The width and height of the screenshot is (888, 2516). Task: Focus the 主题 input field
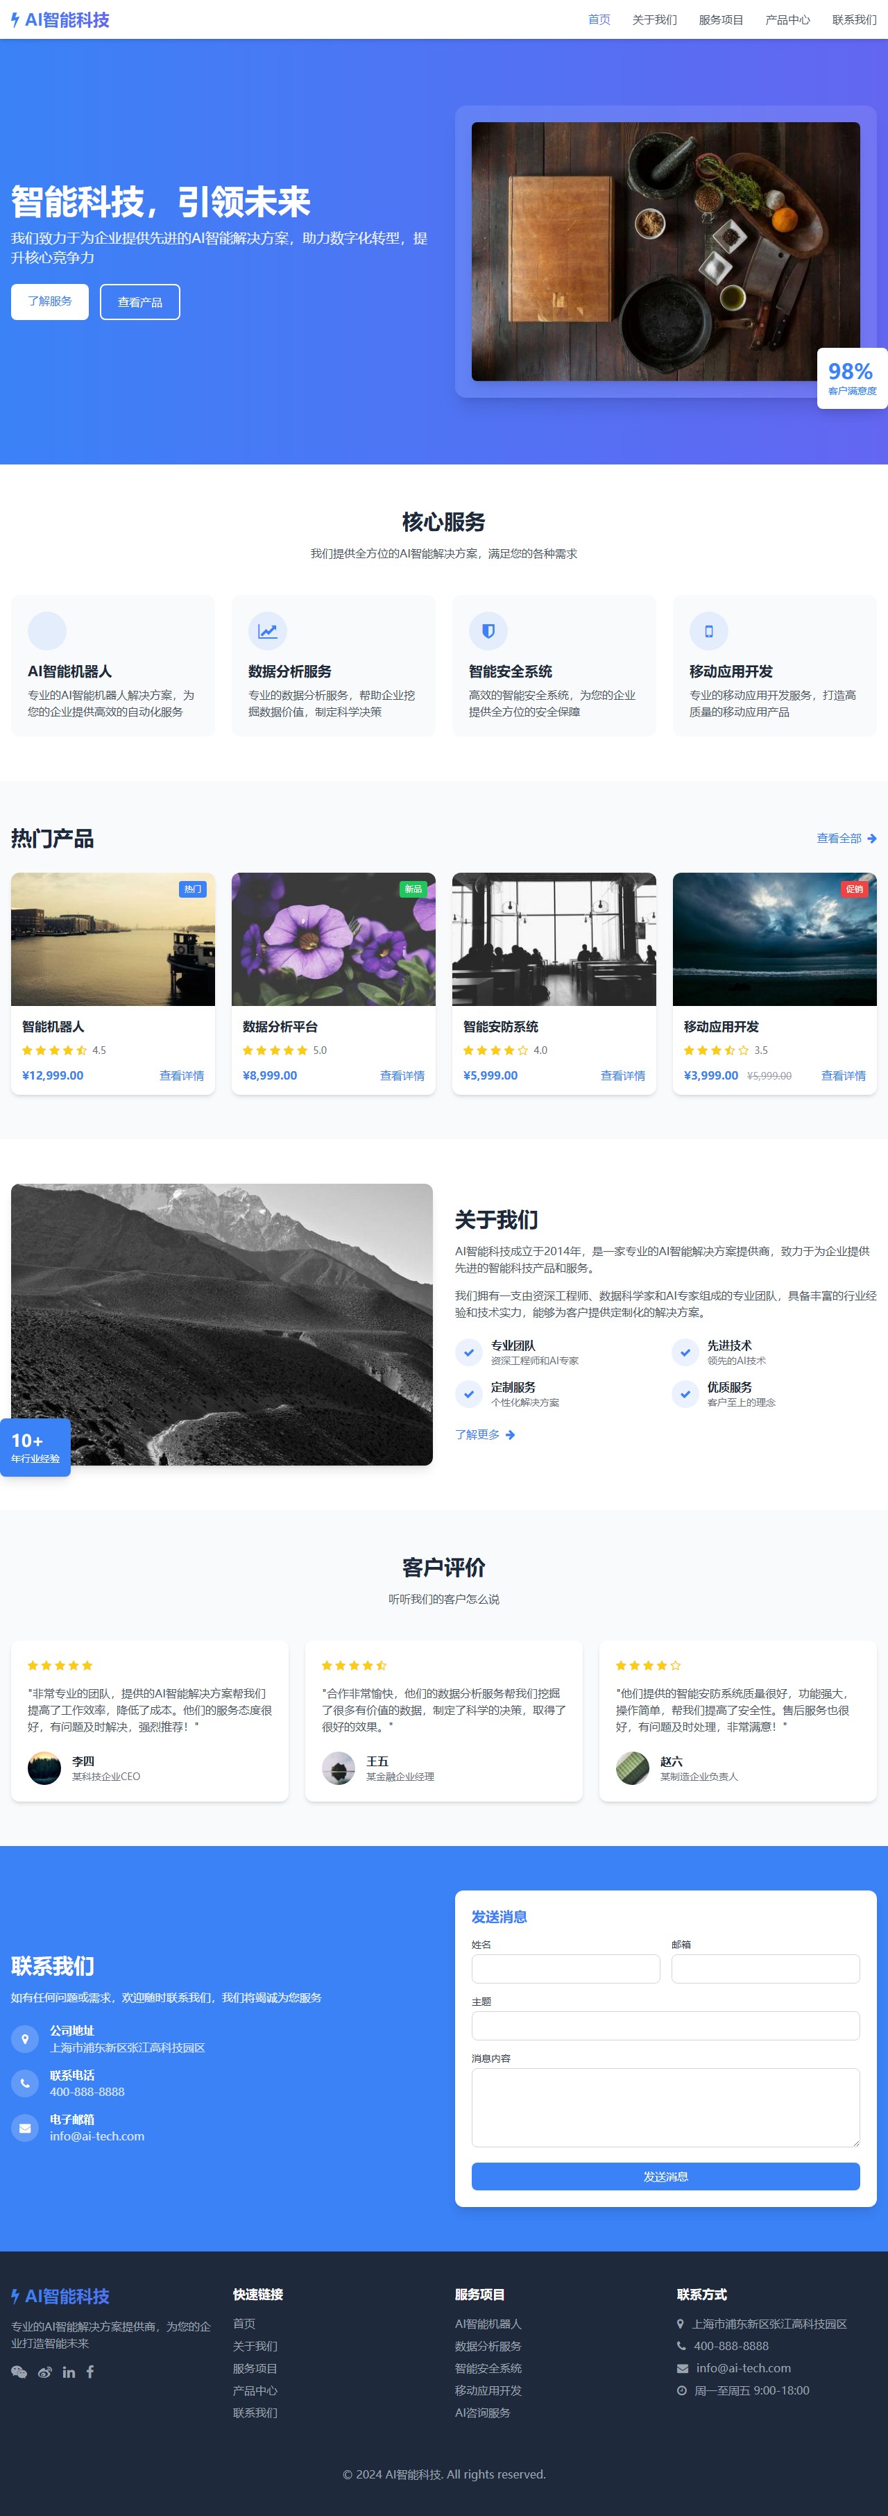click(x=665, y=2024)
